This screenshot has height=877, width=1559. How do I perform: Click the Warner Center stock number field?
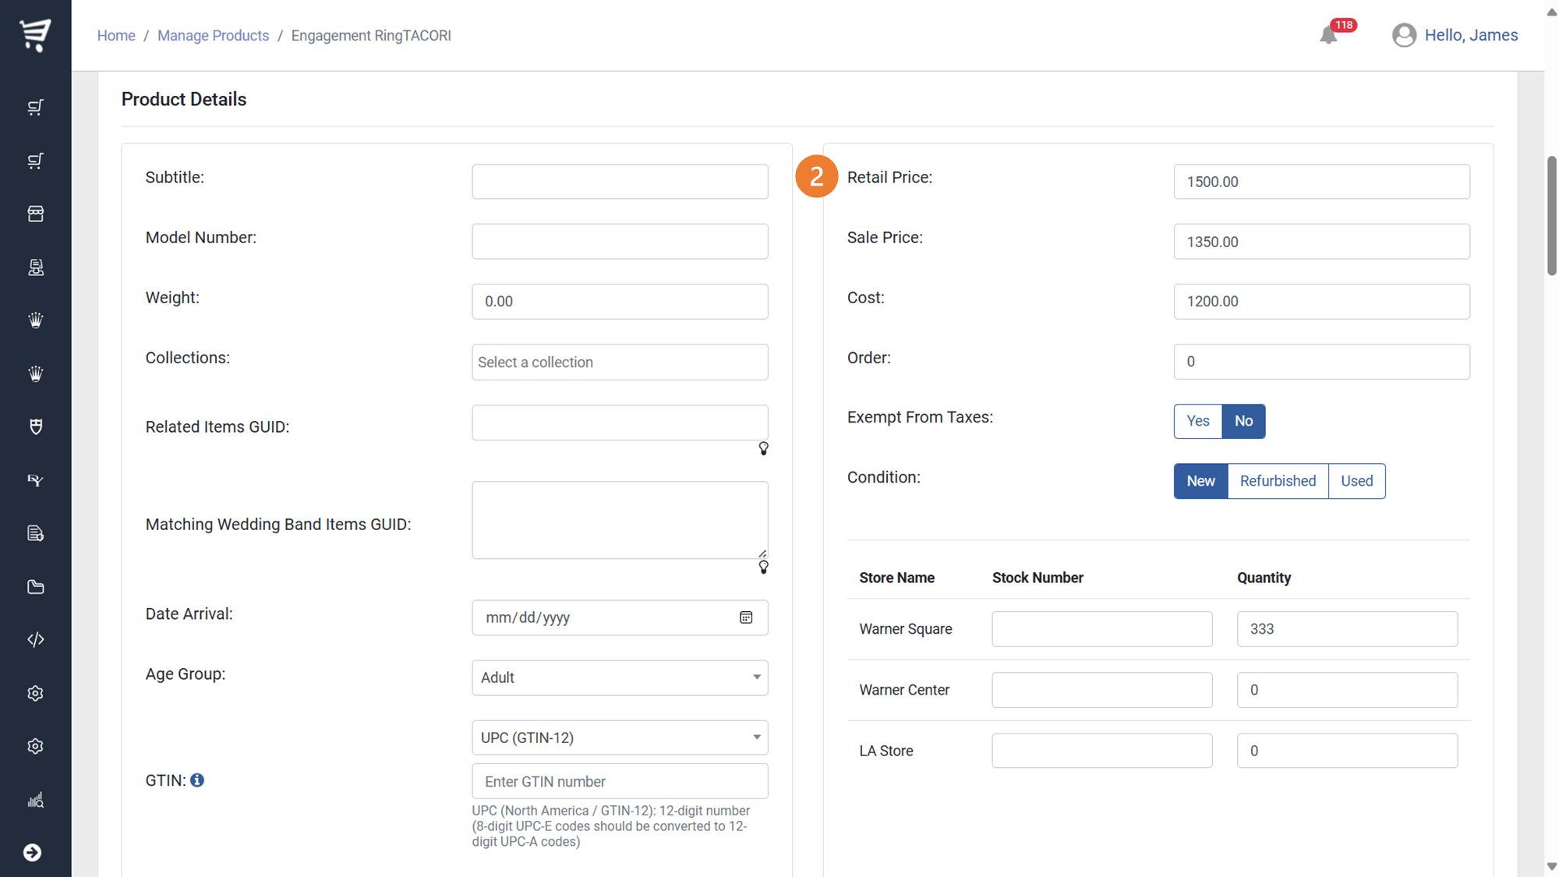(x=1102, y=690)
